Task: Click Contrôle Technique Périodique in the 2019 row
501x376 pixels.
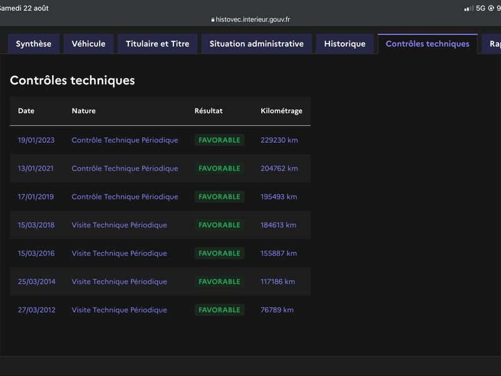Action: (x=125, y=197)
